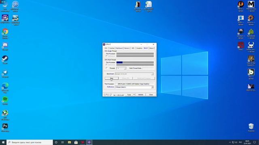Image resolution: width=259 pixels, height=145 pixels.
Task: Click the Single Thread processor progress bar
Action: [x=135, y=54]
